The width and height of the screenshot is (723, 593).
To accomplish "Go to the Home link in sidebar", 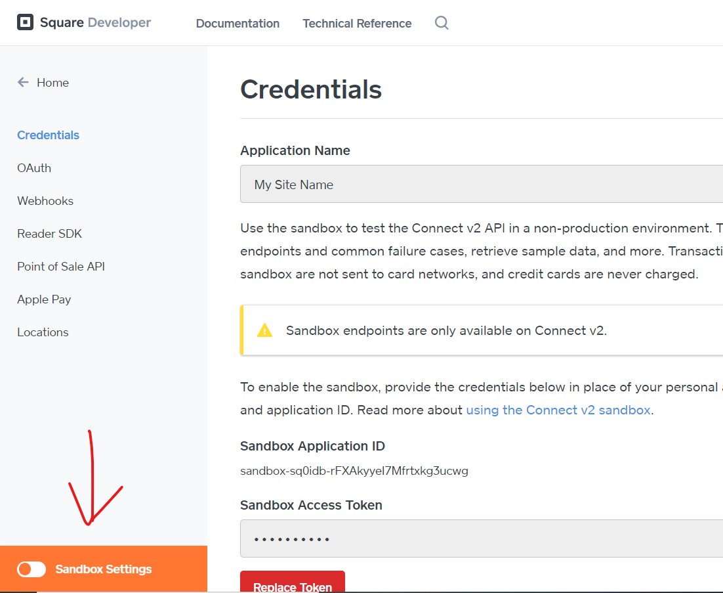I will [52, 83].
